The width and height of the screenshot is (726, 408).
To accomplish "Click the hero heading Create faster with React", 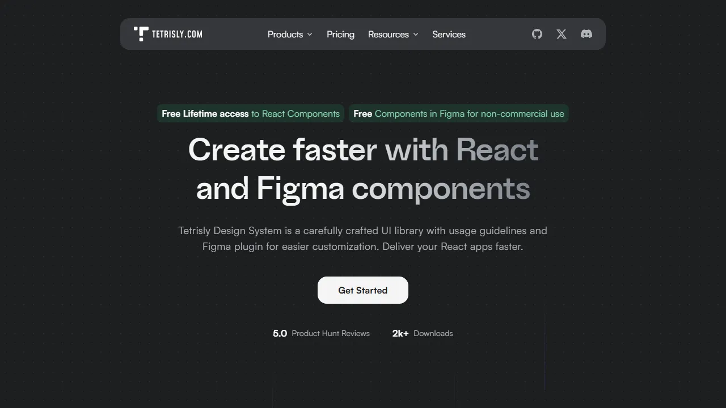I will tap(362, 150).
